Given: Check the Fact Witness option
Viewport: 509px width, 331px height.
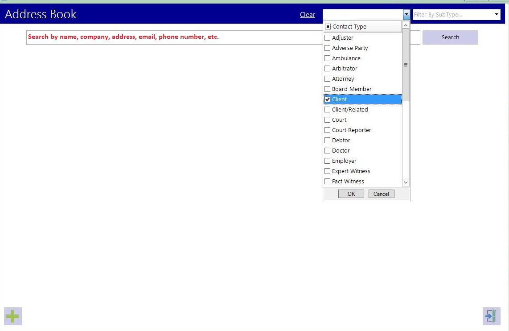Looking at the screenshot, I should pos(328,181).
